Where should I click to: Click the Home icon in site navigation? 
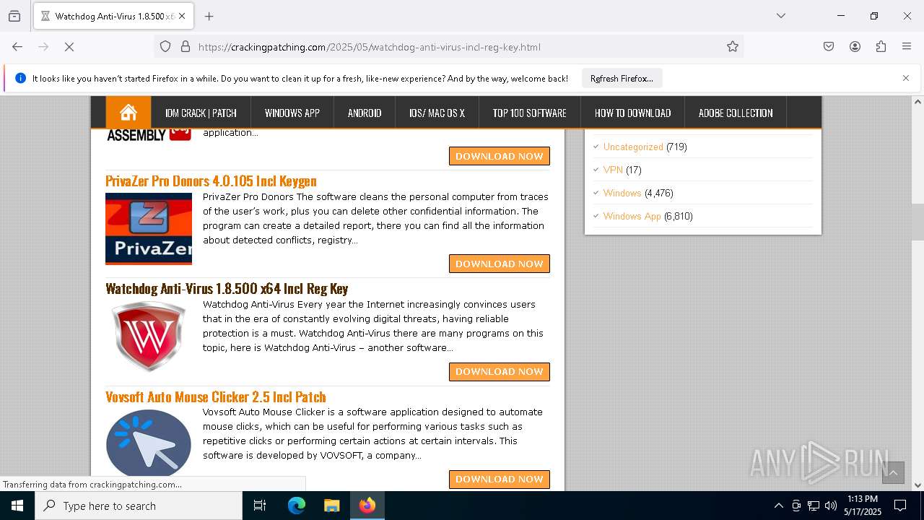128,113
